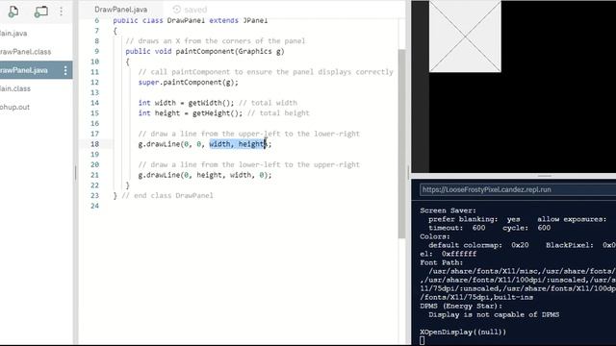Click 'Screen Saver:' console line
616x346 pixels.
(x=448, y=210)
